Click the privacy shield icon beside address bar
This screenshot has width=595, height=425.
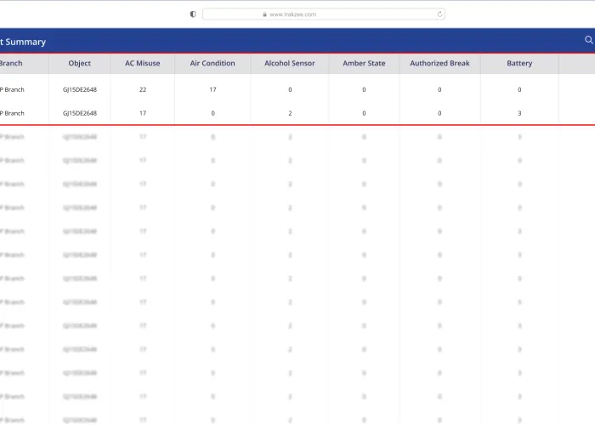point(193,14)
